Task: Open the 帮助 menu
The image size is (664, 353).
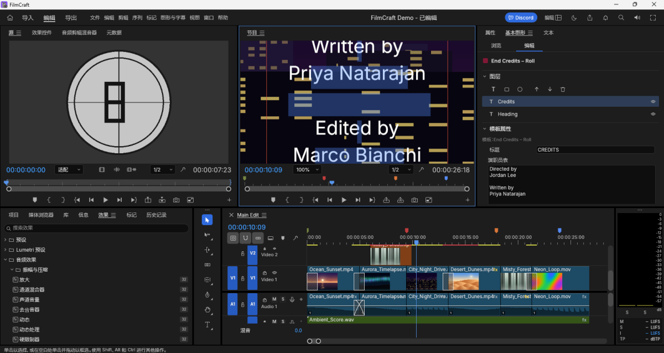Action: 223,18
